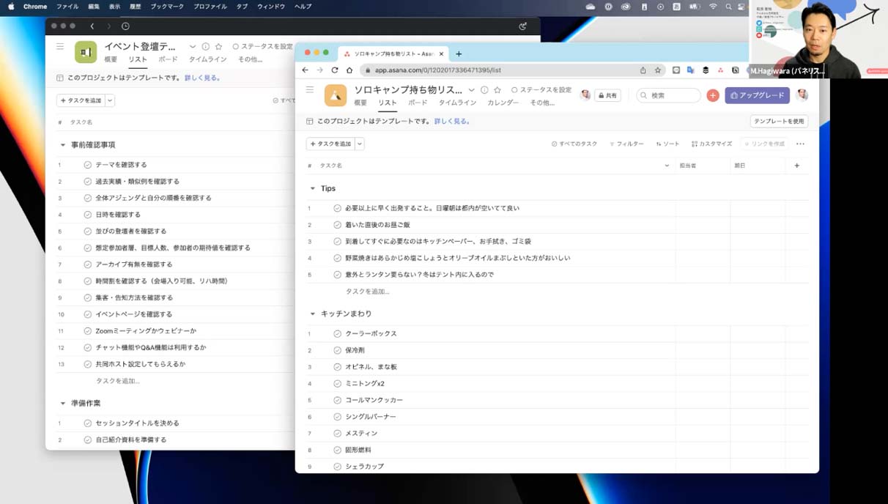Open history clock icon in back Asana window

[x=125, y=26]
